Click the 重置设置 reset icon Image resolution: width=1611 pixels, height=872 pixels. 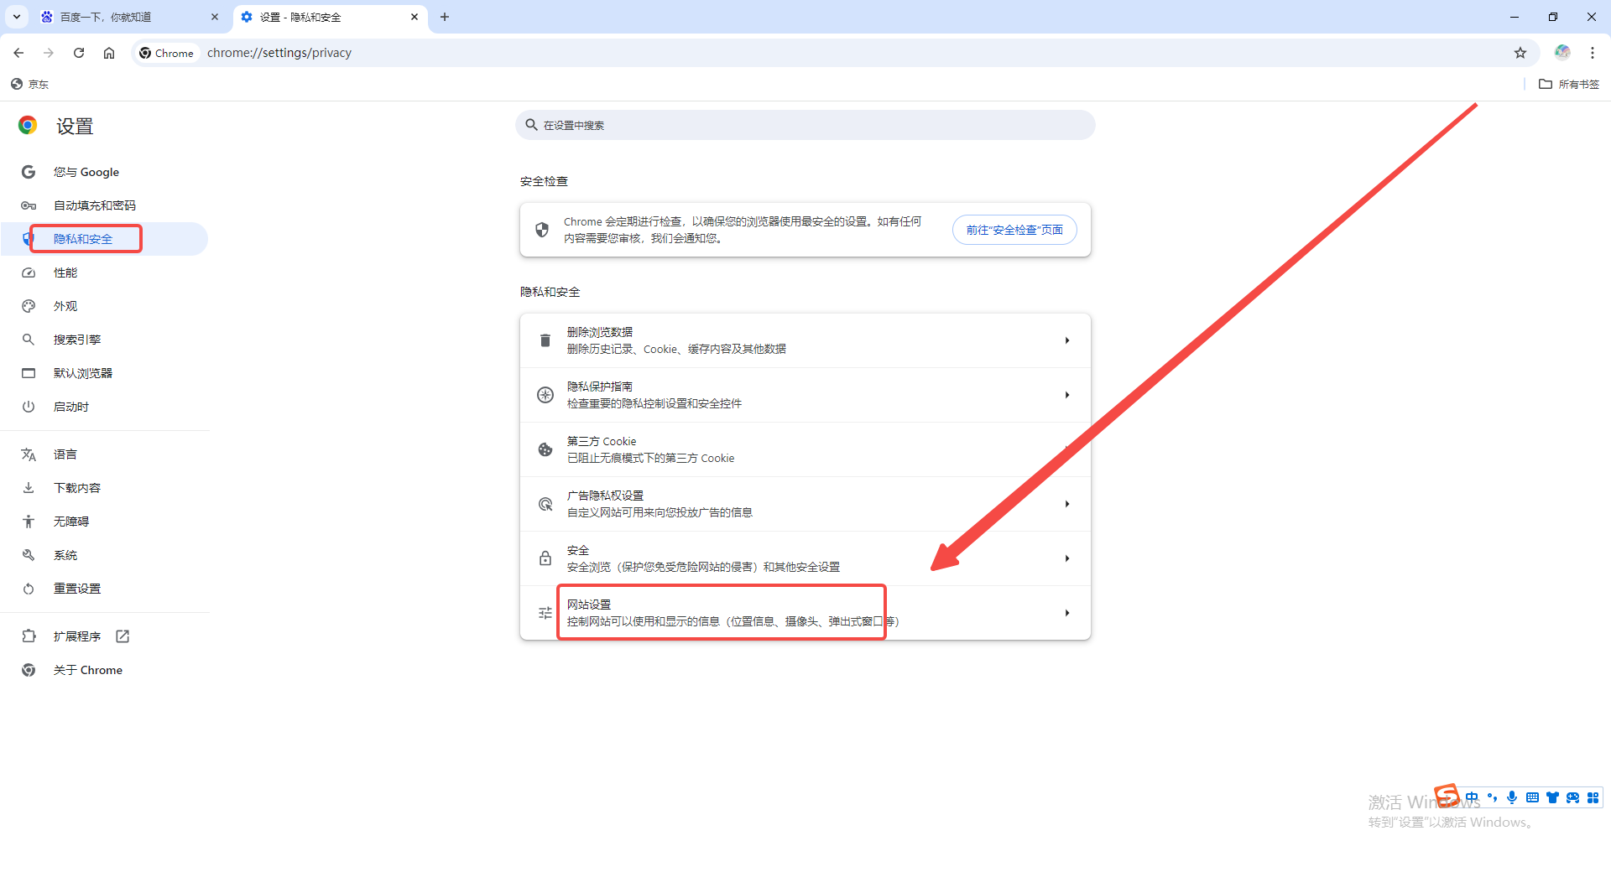[x=28, y=588]
